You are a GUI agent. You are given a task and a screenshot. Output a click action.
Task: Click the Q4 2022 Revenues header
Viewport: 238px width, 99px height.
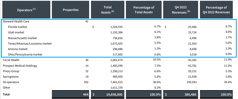click(181, 10)
